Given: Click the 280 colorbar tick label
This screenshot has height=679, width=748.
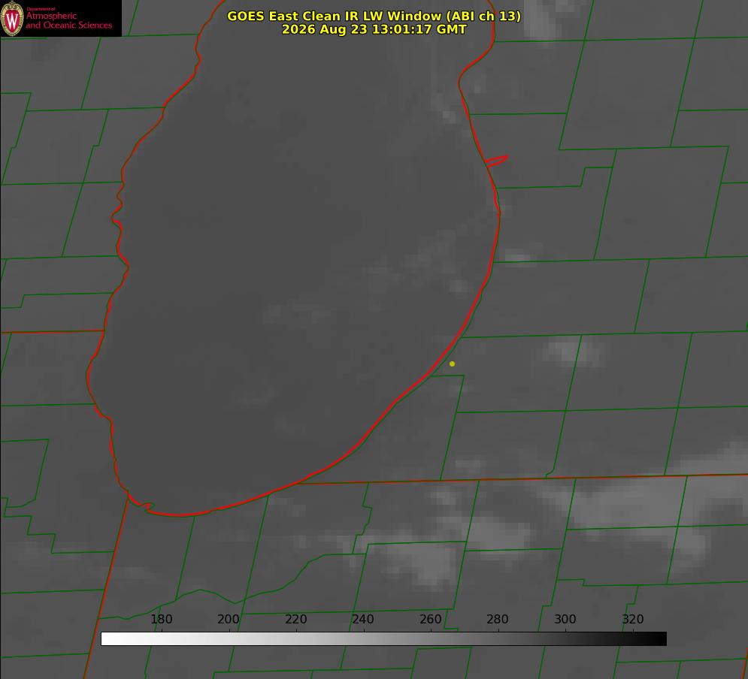Looking at the screenshot, I should [x=498, y=619].
